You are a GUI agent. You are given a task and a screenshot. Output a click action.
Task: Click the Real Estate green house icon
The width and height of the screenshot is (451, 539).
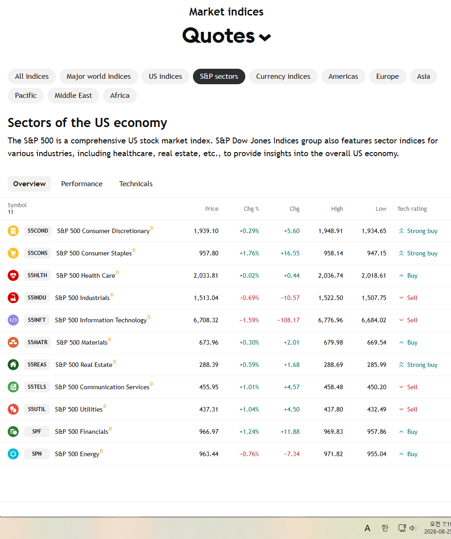[x=13, y=364]
